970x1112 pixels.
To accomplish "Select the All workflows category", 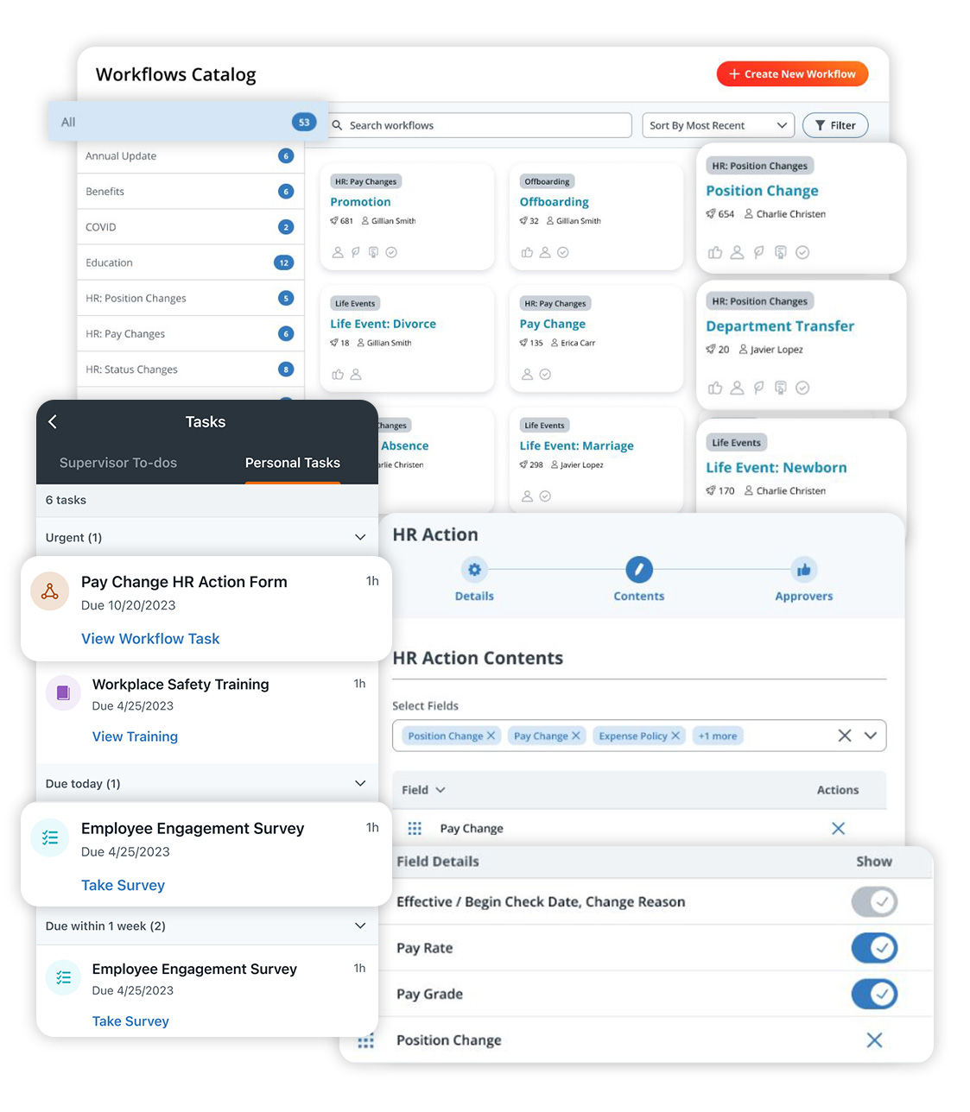I will (188, 122).
